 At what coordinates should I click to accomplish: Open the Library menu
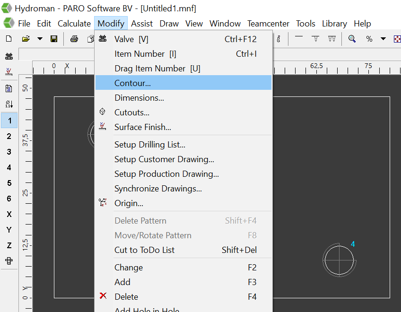pyautogui.click(x=334, y=24)
